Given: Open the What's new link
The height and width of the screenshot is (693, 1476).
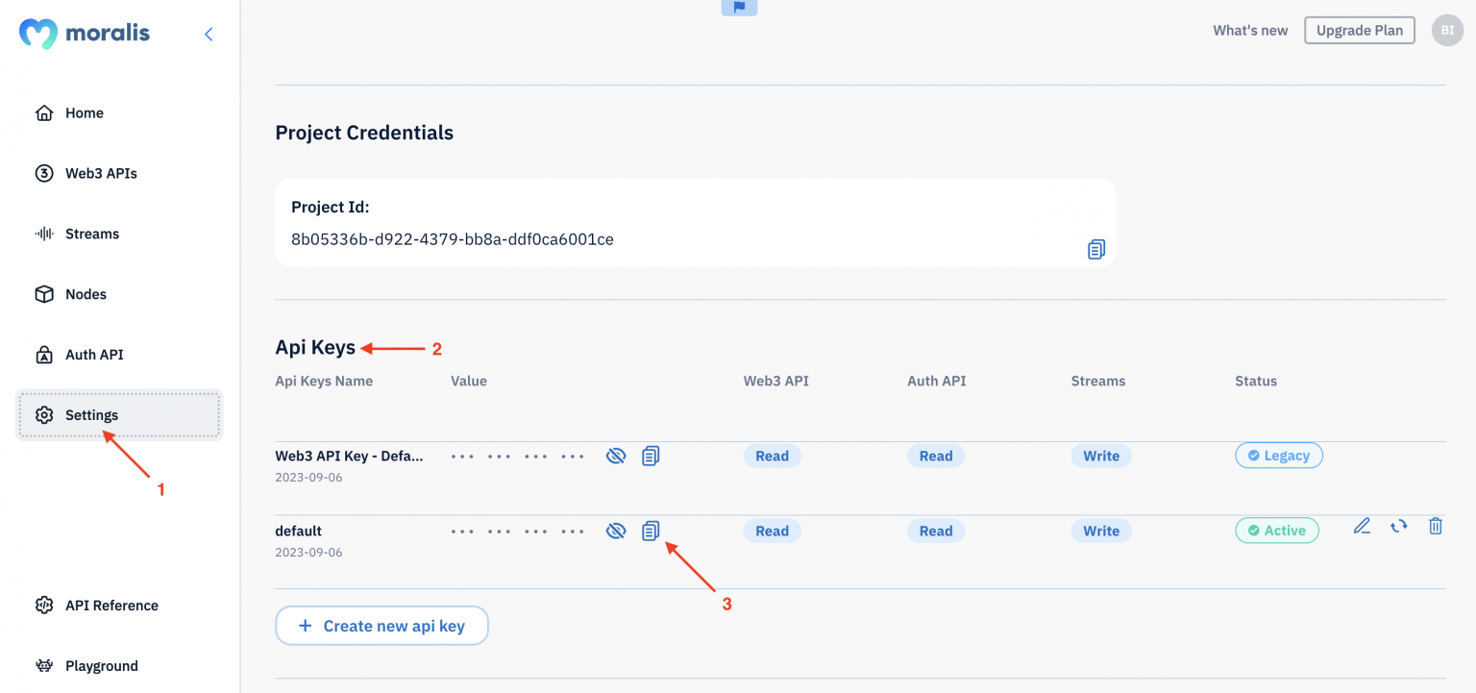Looking at the screenshot, I should pos(1250,31).
